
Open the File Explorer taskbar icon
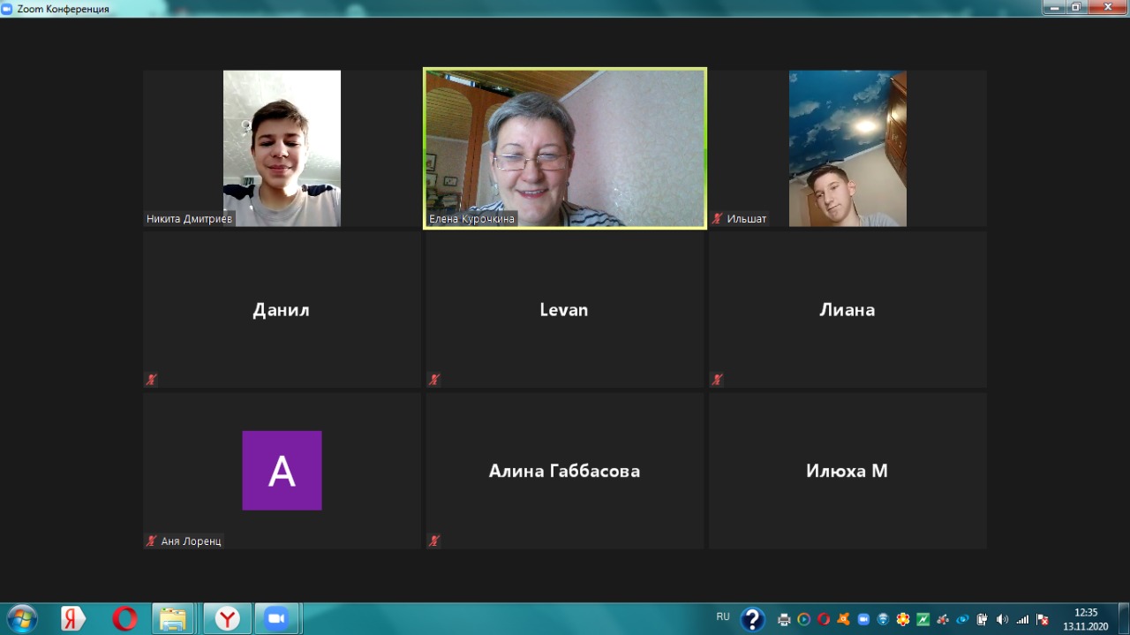tap(173, 618)
